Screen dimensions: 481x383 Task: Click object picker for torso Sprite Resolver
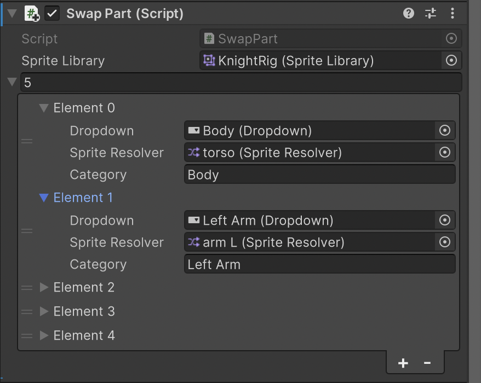pos(445,153)
